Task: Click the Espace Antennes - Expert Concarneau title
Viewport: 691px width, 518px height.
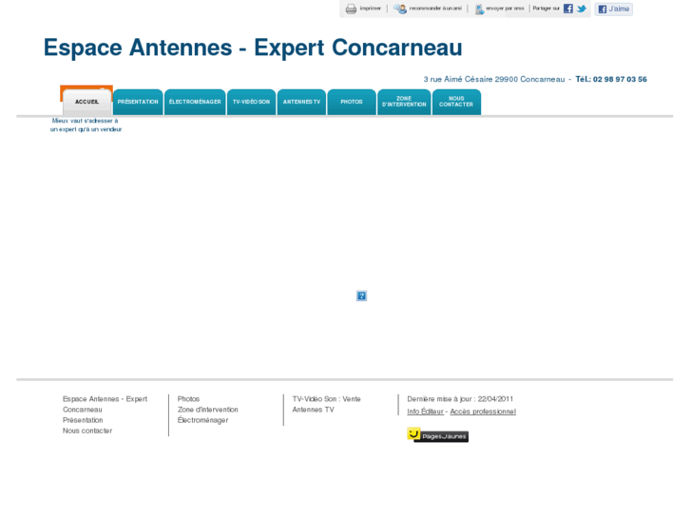Action: click(253, 48)
